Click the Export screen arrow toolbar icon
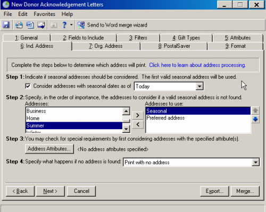Screen dimensions: 266x212 (x=41, y=25)
